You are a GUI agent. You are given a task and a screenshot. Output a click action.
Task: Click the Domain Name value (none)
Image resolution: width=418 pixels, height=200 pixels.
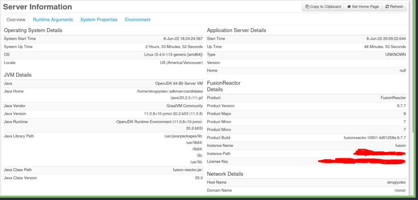(x=400, y=190)
